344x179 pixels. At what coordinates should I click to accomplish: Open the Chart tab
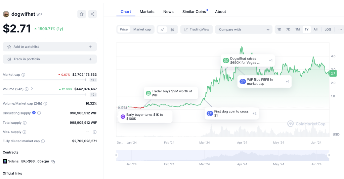click(x=126, y=12)
